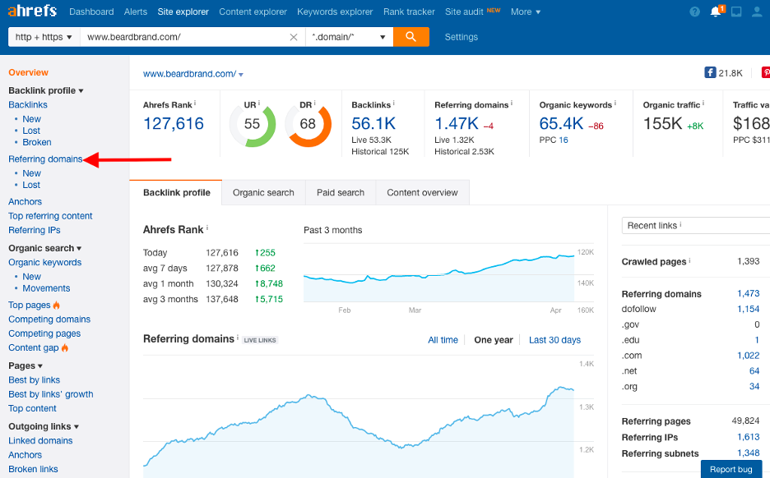770x478 pixels.
Task: Click the 127,616 Ahrefs Rank value
Action: point(174,123)
